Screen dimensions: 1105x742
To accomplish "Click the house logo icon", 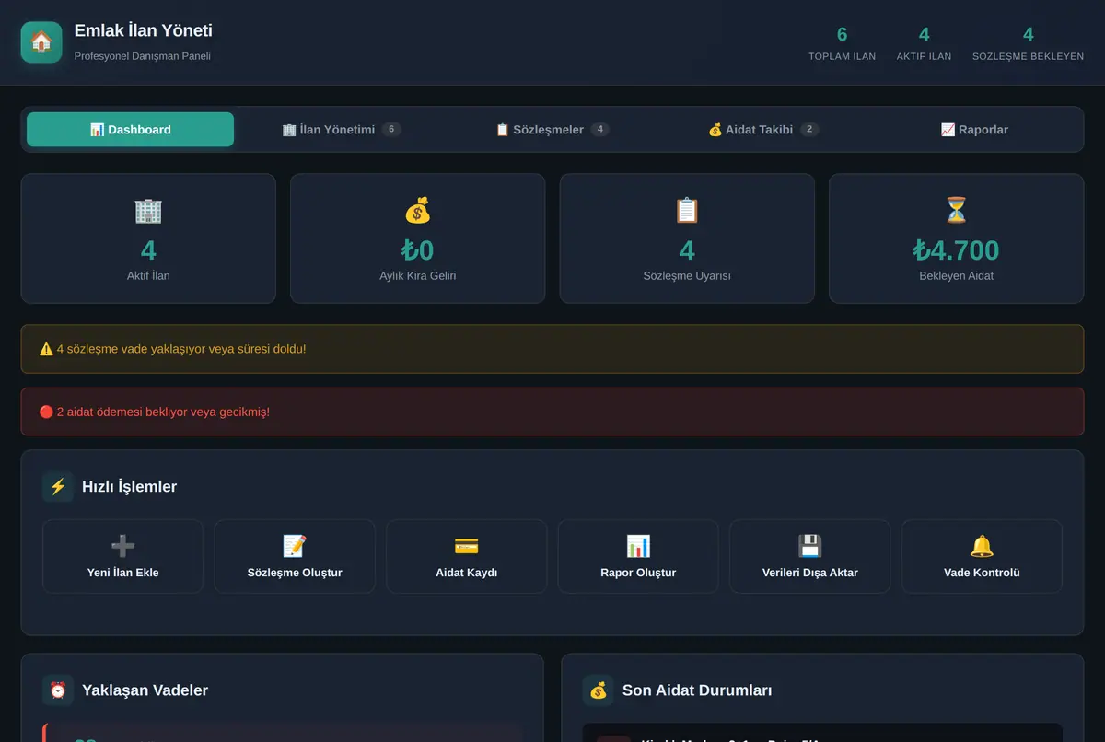I will click(x=41, y=42).
